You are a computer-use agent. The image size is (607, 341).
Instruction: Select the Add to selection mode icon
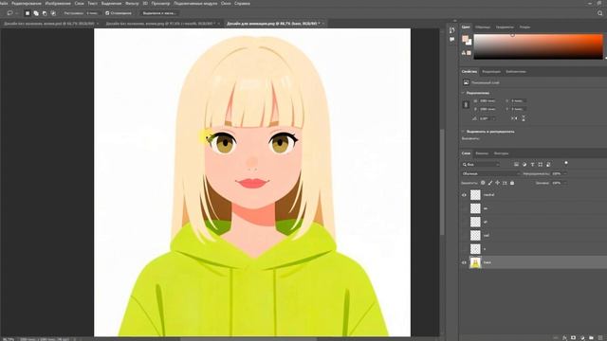36,13
